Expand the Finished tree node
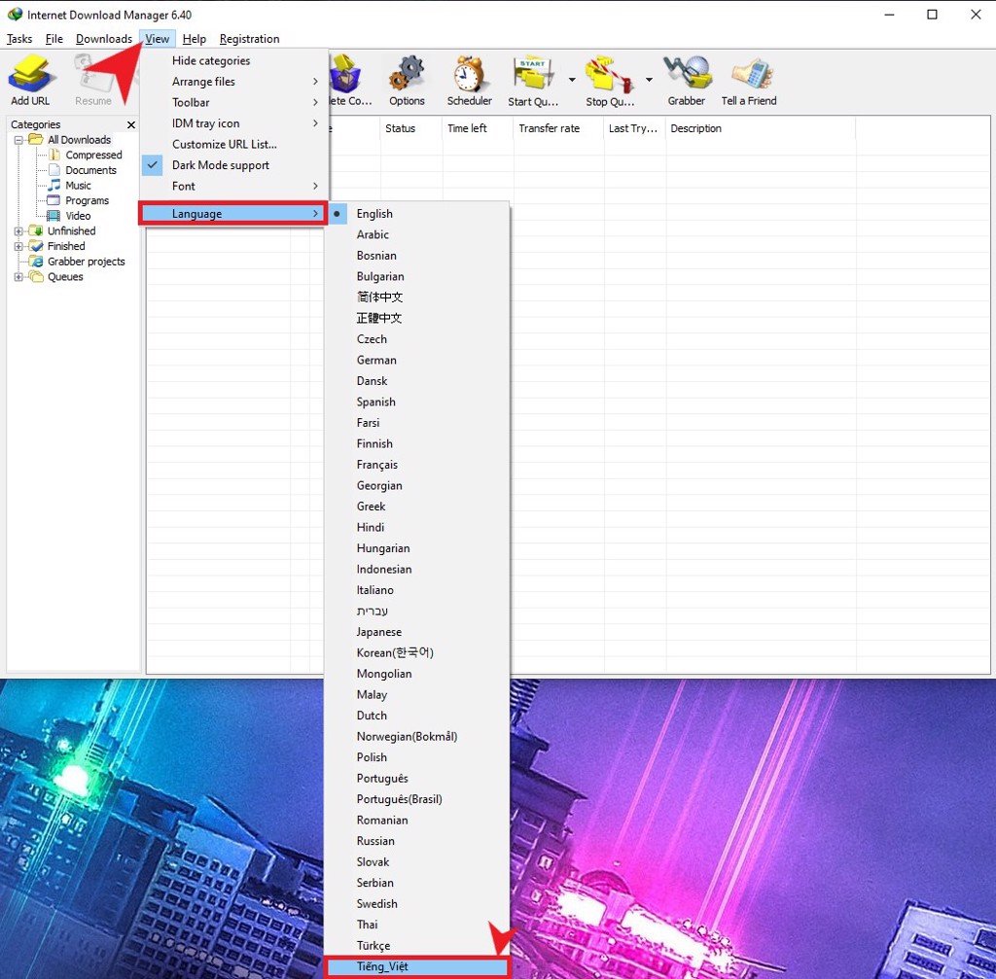Image resolution: width=996 pixels, height=979 pixels. pos(18,246)
